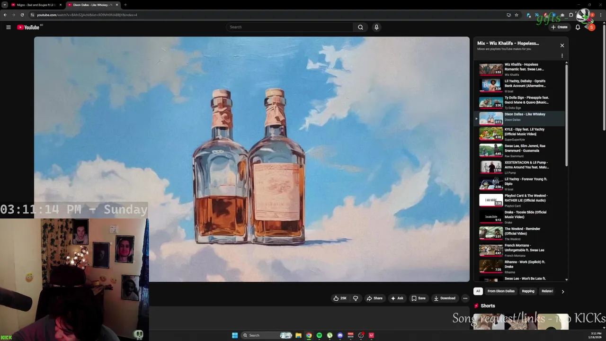This screenshot has width=606, height=341.
Task: Select the From Dixon Dallas chip
Action: tap(501, 291)
